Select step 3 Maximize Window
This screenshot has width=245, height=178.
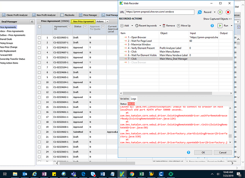click(176, 44)
